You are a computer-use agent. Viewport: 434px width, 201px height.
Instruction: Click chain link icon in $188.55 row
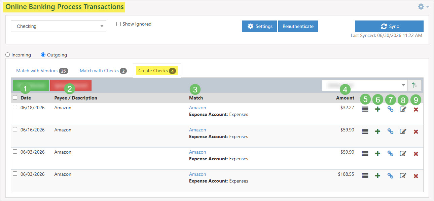click(390, 175)
